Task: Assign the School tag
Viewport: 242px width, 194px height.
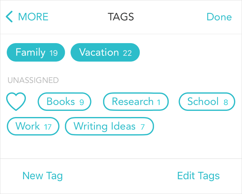Action: [207, 102]
